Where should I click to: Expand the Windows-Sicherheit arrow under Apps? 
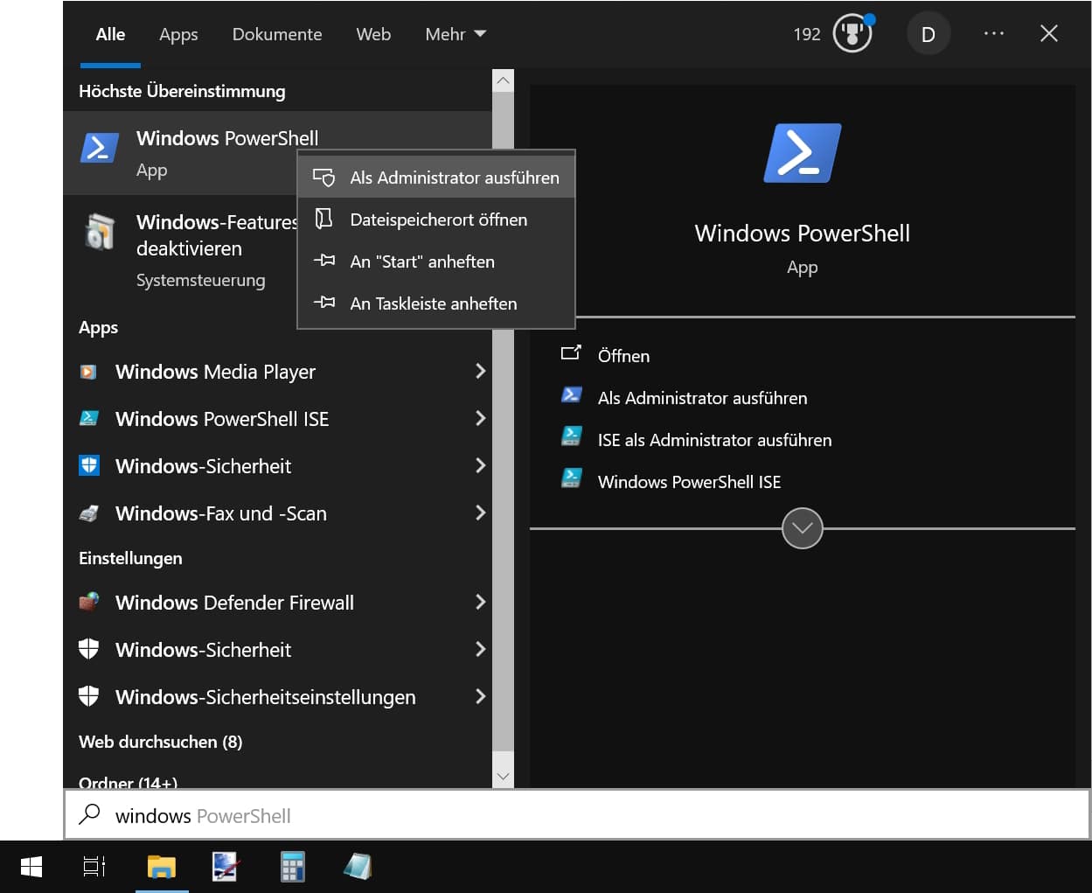pos(480,465)
